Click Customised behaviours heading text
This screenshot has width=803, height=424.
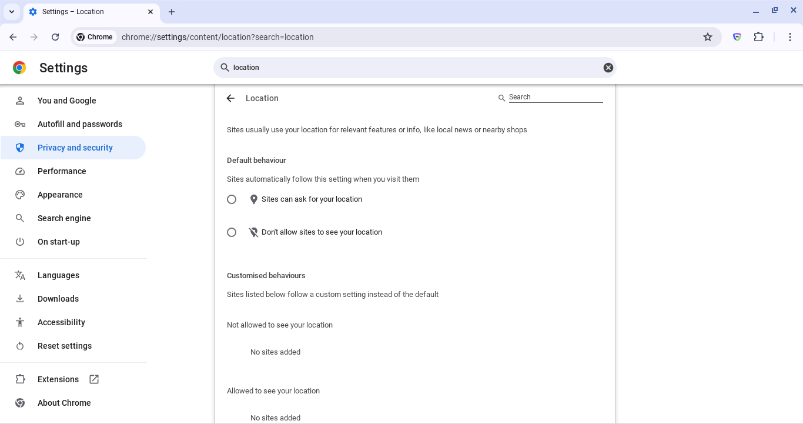pos(266,275)
